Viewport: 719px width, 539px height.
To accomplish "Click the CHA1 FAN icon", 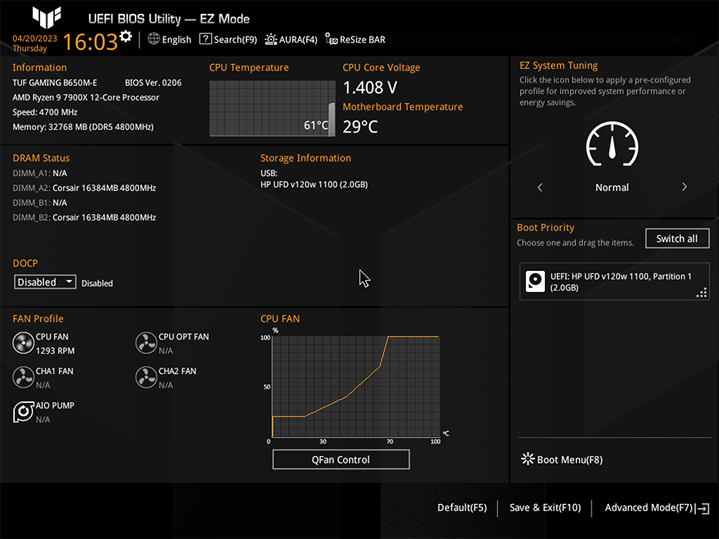I will coord(23,377).
